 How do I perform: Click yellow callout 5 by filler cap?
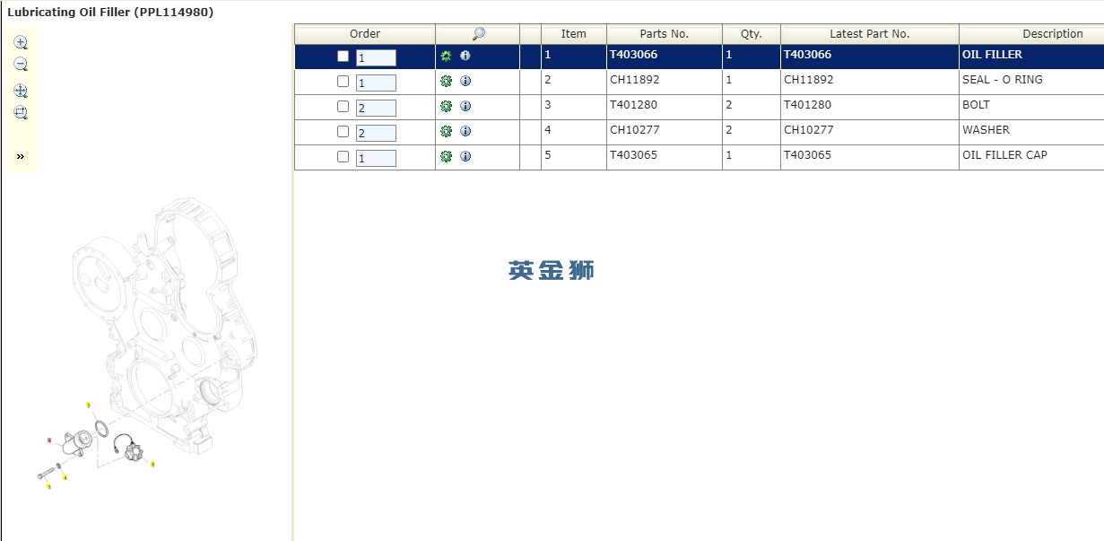(152, 464)
